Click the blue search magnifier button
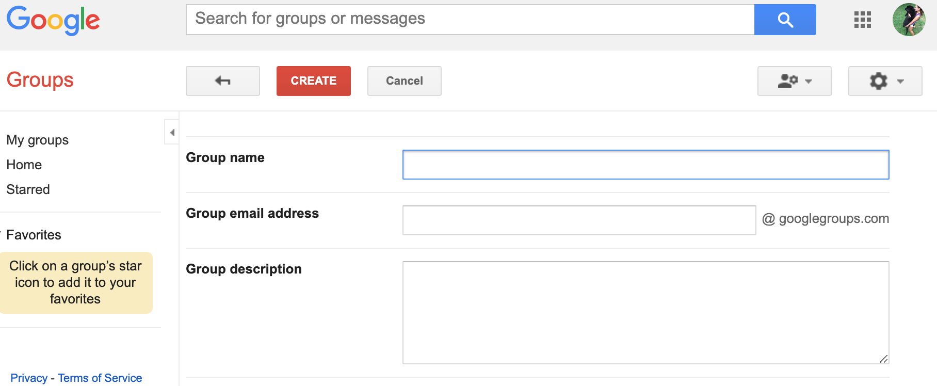Screen dimensions: 937x386 pos(785,20)
